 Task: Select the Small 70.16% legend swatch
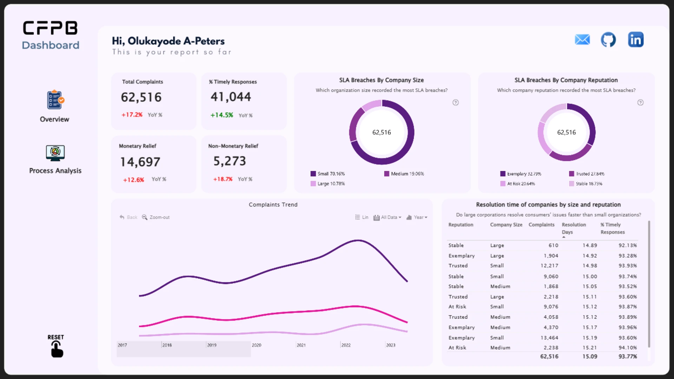[313, 174]
